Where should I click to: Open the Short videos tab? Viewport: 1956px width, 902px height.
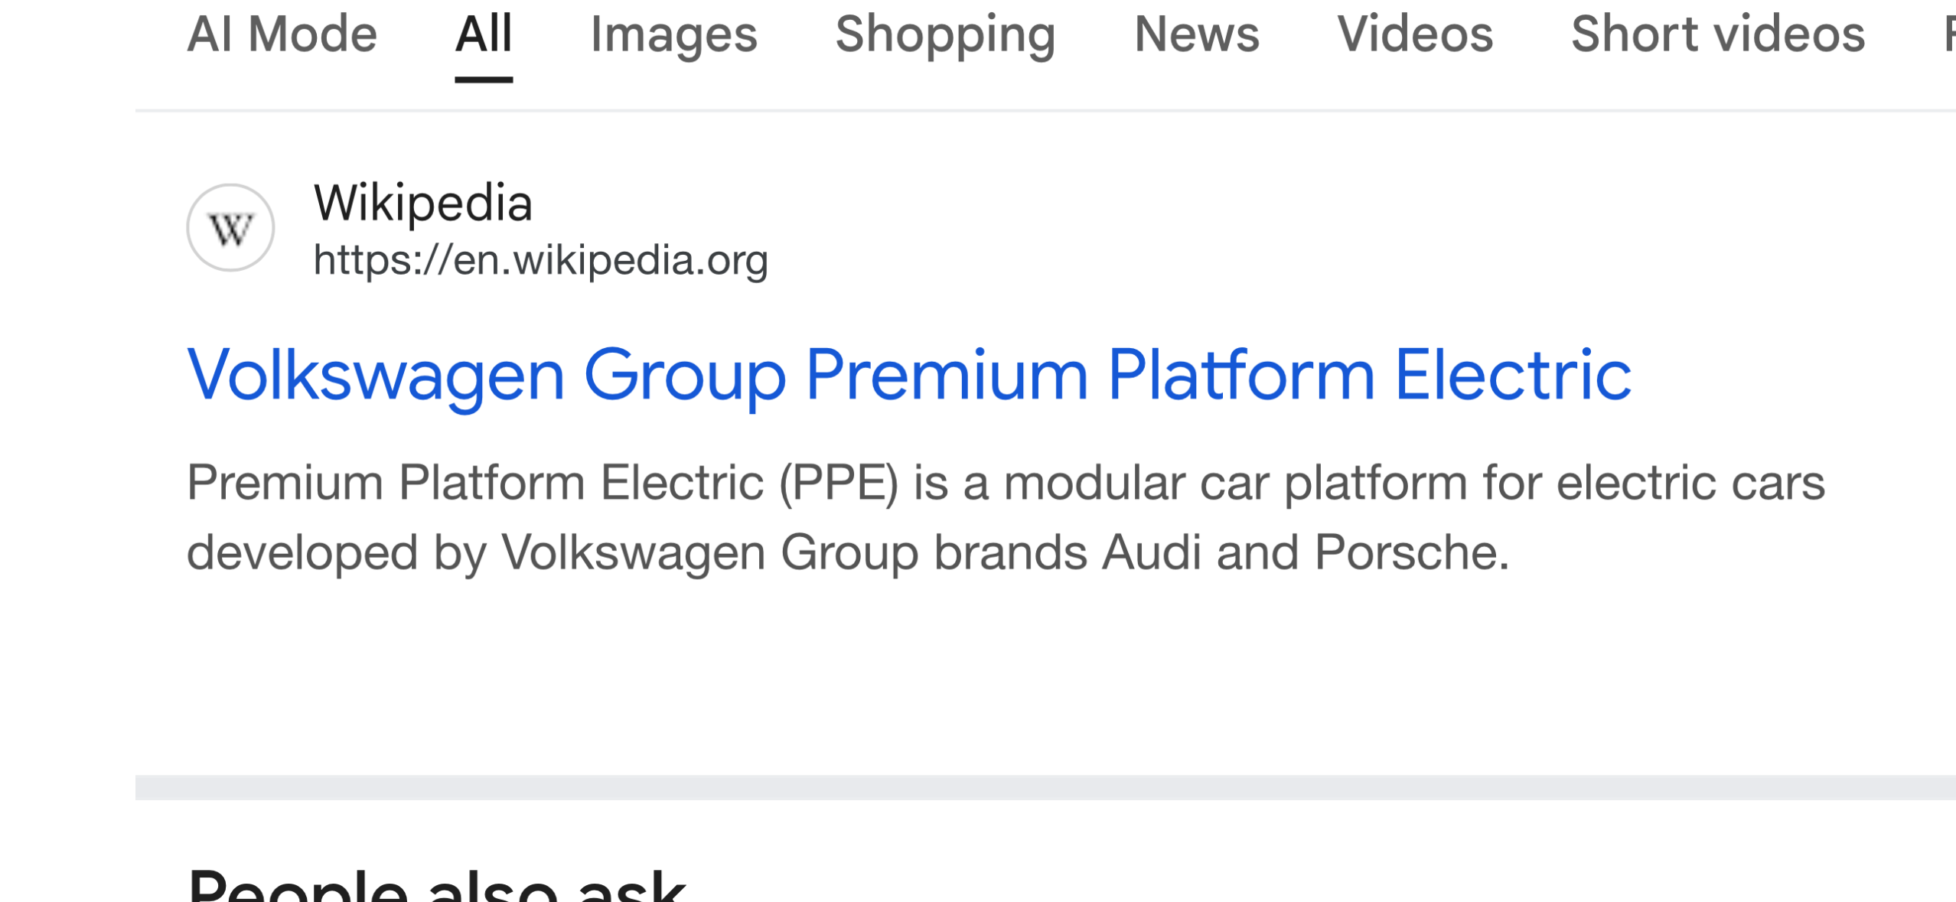(x=1717, y=34)
